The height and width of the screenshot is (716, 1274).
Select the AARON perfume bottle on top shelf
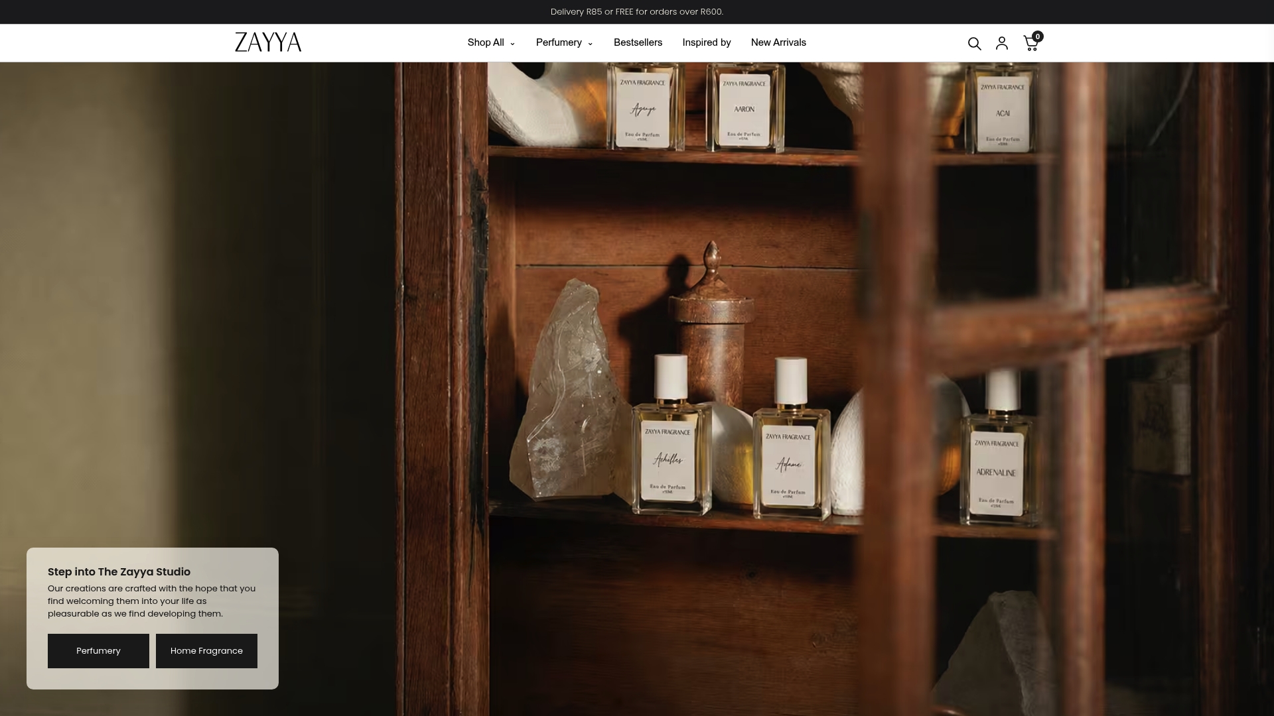[x=744, y=106]
